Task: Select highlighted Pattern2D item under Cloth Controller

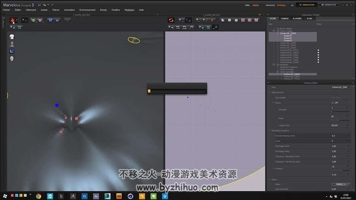Action: [293, 74]
